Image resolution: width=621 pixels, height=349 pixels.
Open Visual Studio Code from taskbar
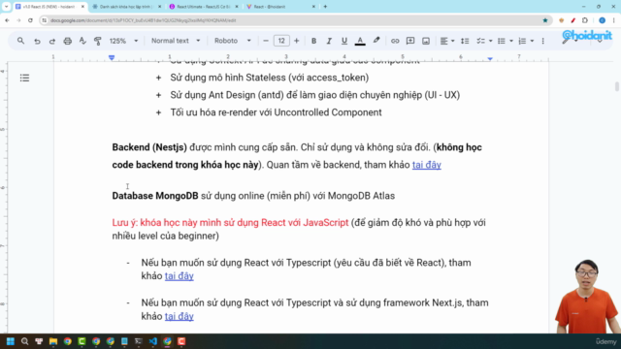pyautogui.click(x=153, y=341)
